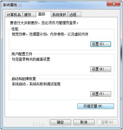Click the 用户配置文件 group label
This screenshot has width=123, height=130.
pos(22,54)
